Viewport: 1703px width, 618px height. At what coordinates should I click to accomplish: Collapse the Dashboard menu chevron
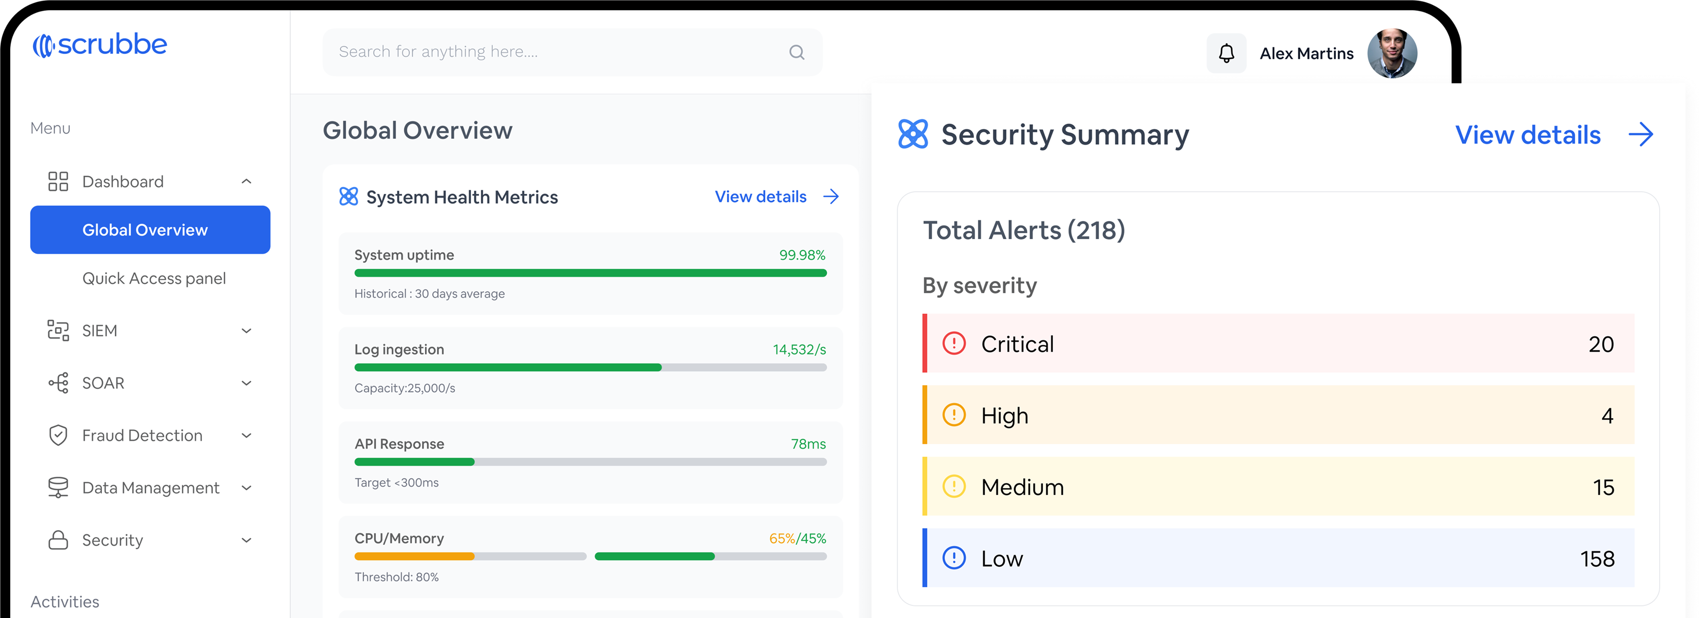[x=246, y=181]
